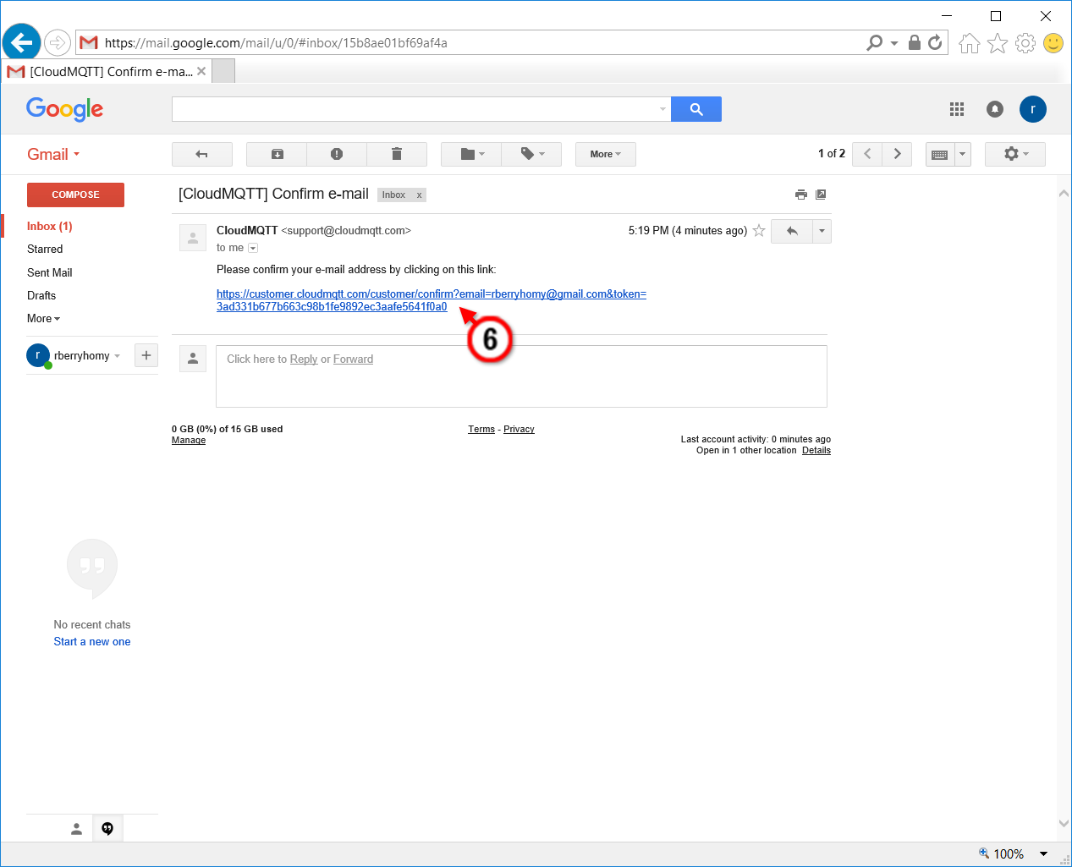
Task: Open search options dropdown arrow in search box
Action: pyautogui.click(x=662, y=109)
